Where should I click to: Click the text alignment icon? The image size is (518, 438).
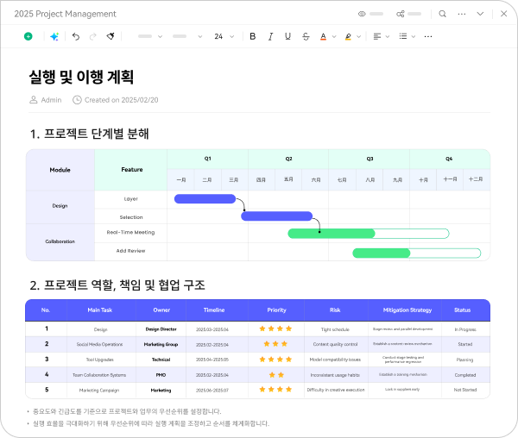pos(377,36)
